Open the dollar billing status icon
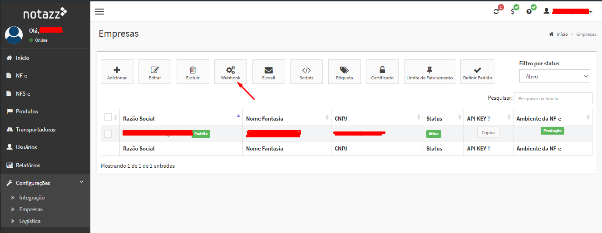Screen dimensions: 602x233 513,11
